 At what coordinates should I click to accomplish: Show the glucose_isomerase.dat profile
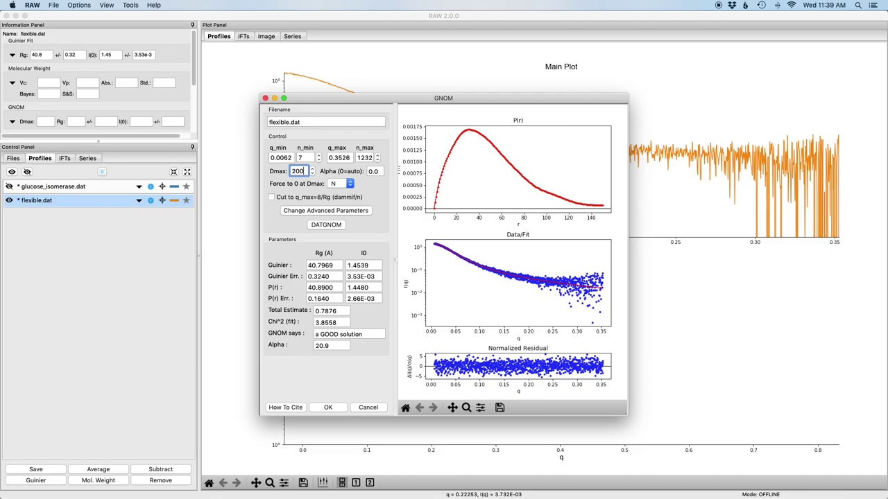pyautogui.click(x=9, y=186)
